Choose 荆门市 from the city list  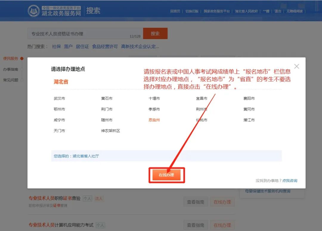[x=107, y=109]
